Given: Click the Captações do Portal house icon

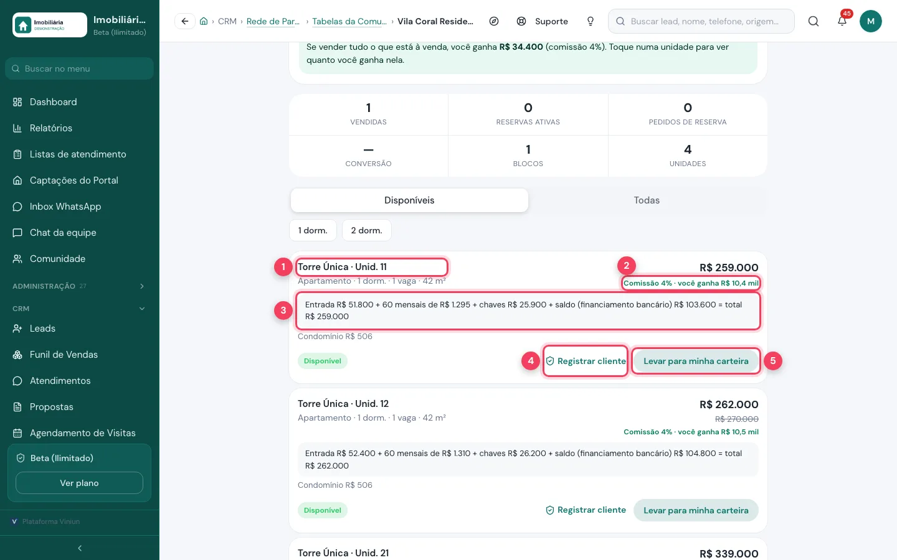Looking at the screenshot, I should point(17,180).
